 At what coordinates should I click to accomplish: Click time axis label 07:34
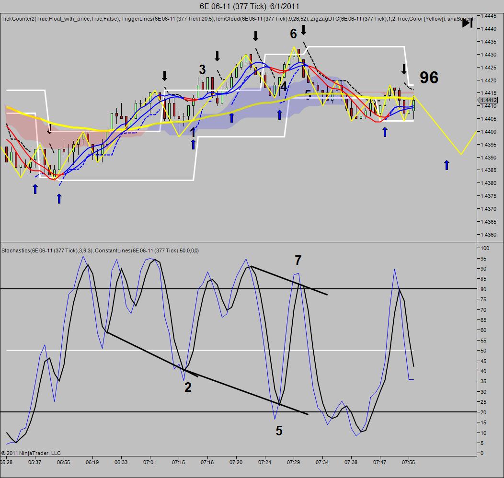[x=322, y=462]
